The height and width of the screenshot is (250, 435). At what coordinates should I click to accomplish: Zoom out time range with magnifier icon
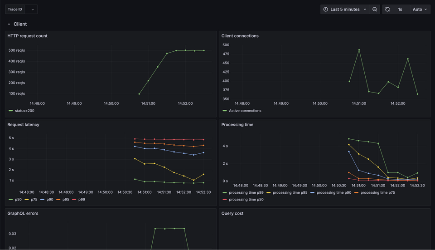click(375, 9)
